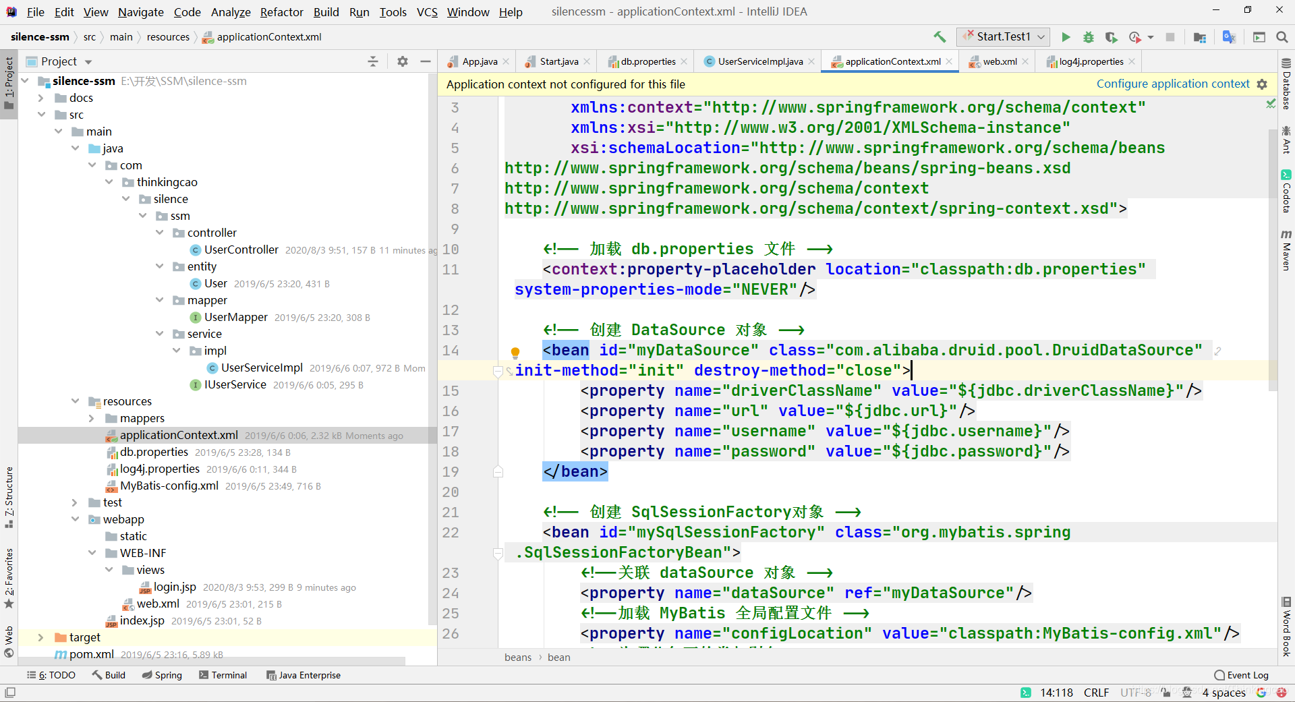Switch to the UserServiceImpl.java tab
The width and height of the screenshot is (1295, 702).
[760, 61]
